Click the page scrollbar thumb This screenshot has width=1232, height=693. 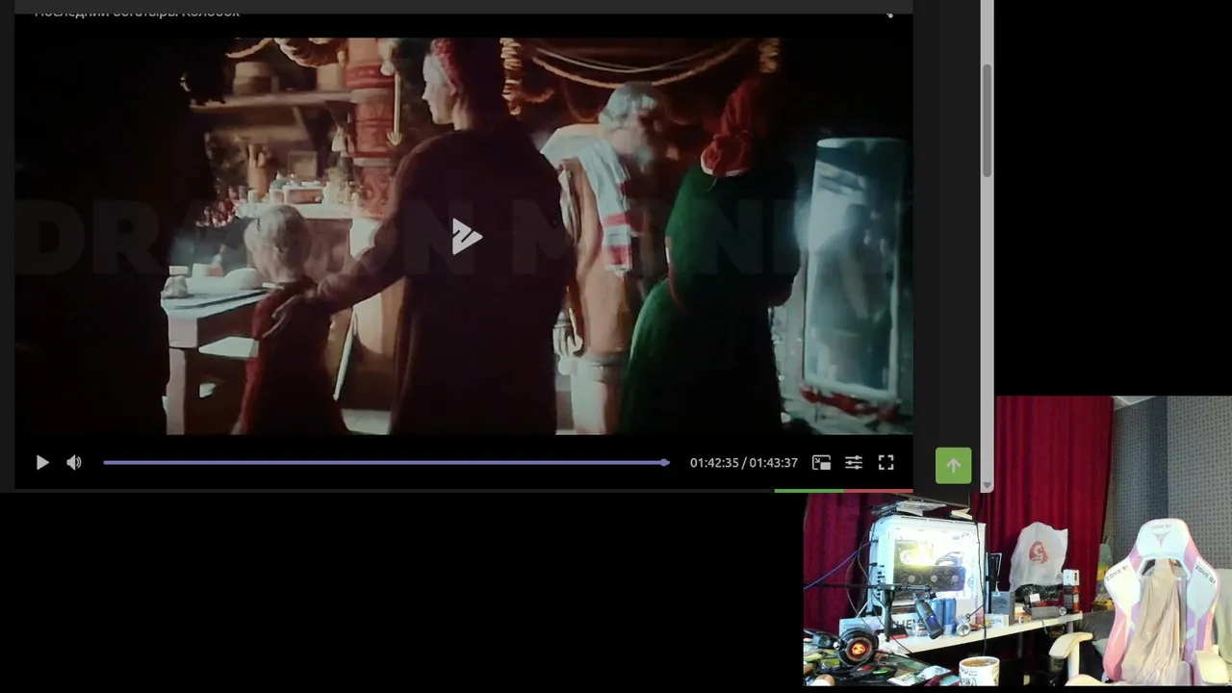(987, 120)
